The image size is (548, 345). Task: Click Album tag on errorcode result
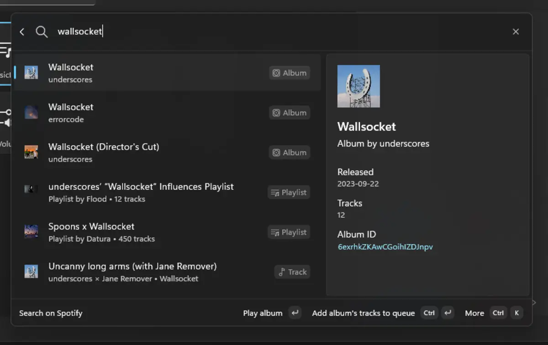pos(290,113)
